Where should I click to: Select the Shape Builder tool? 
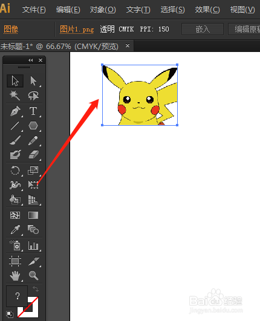[x=15, y=199]
